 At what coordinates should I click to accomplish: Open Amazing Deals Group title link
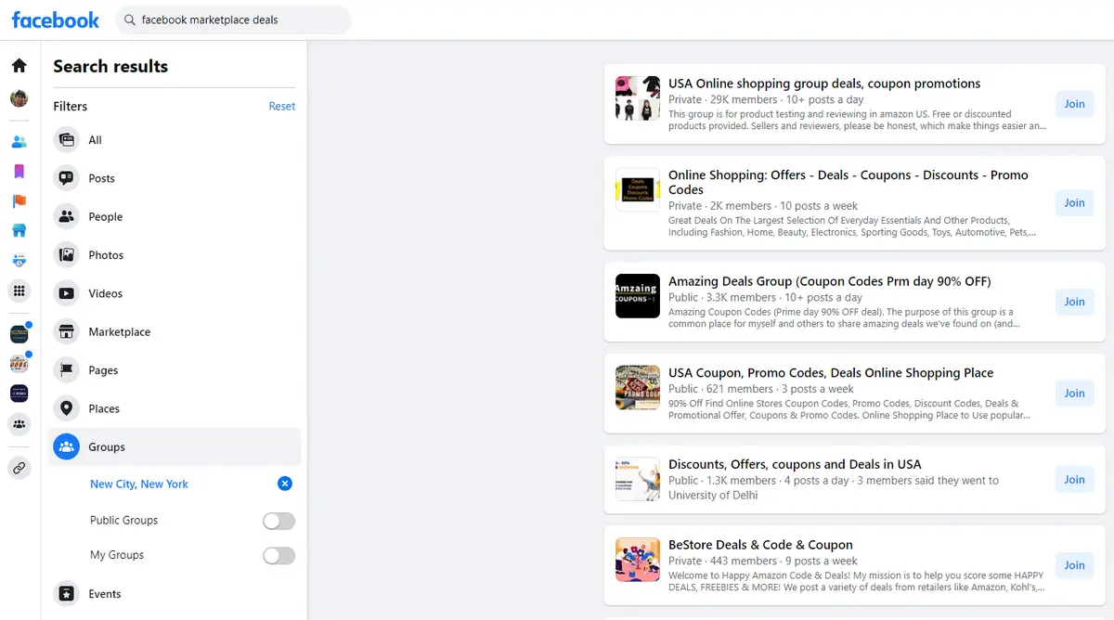point(830,281)
